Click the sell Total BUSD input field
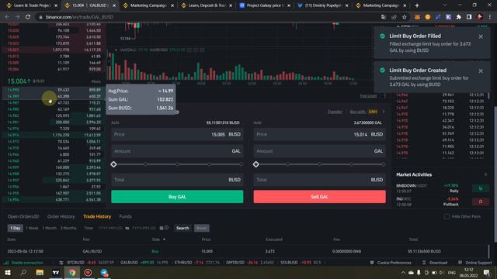497x279 pixels. [x=319, y=180]
